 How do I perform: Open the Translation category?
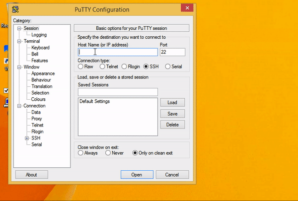point(42,86)
